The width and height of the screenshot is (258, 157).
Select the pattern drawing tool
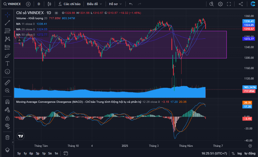tap(7, 39)
